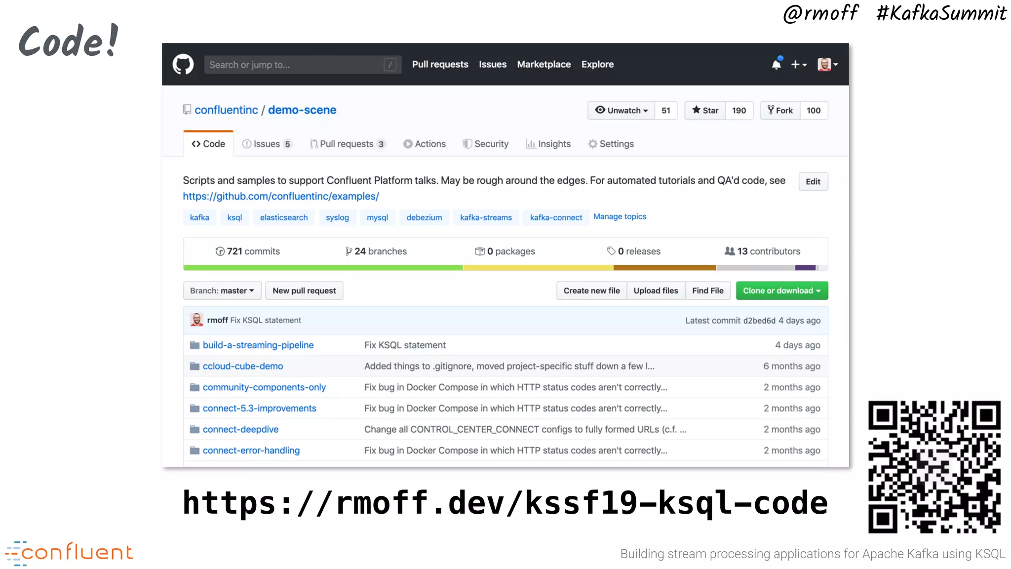This screenshot has height=569, width=1011.
Task: Click rmoff's commit author avatar
Action: click(x=197, y=320)
